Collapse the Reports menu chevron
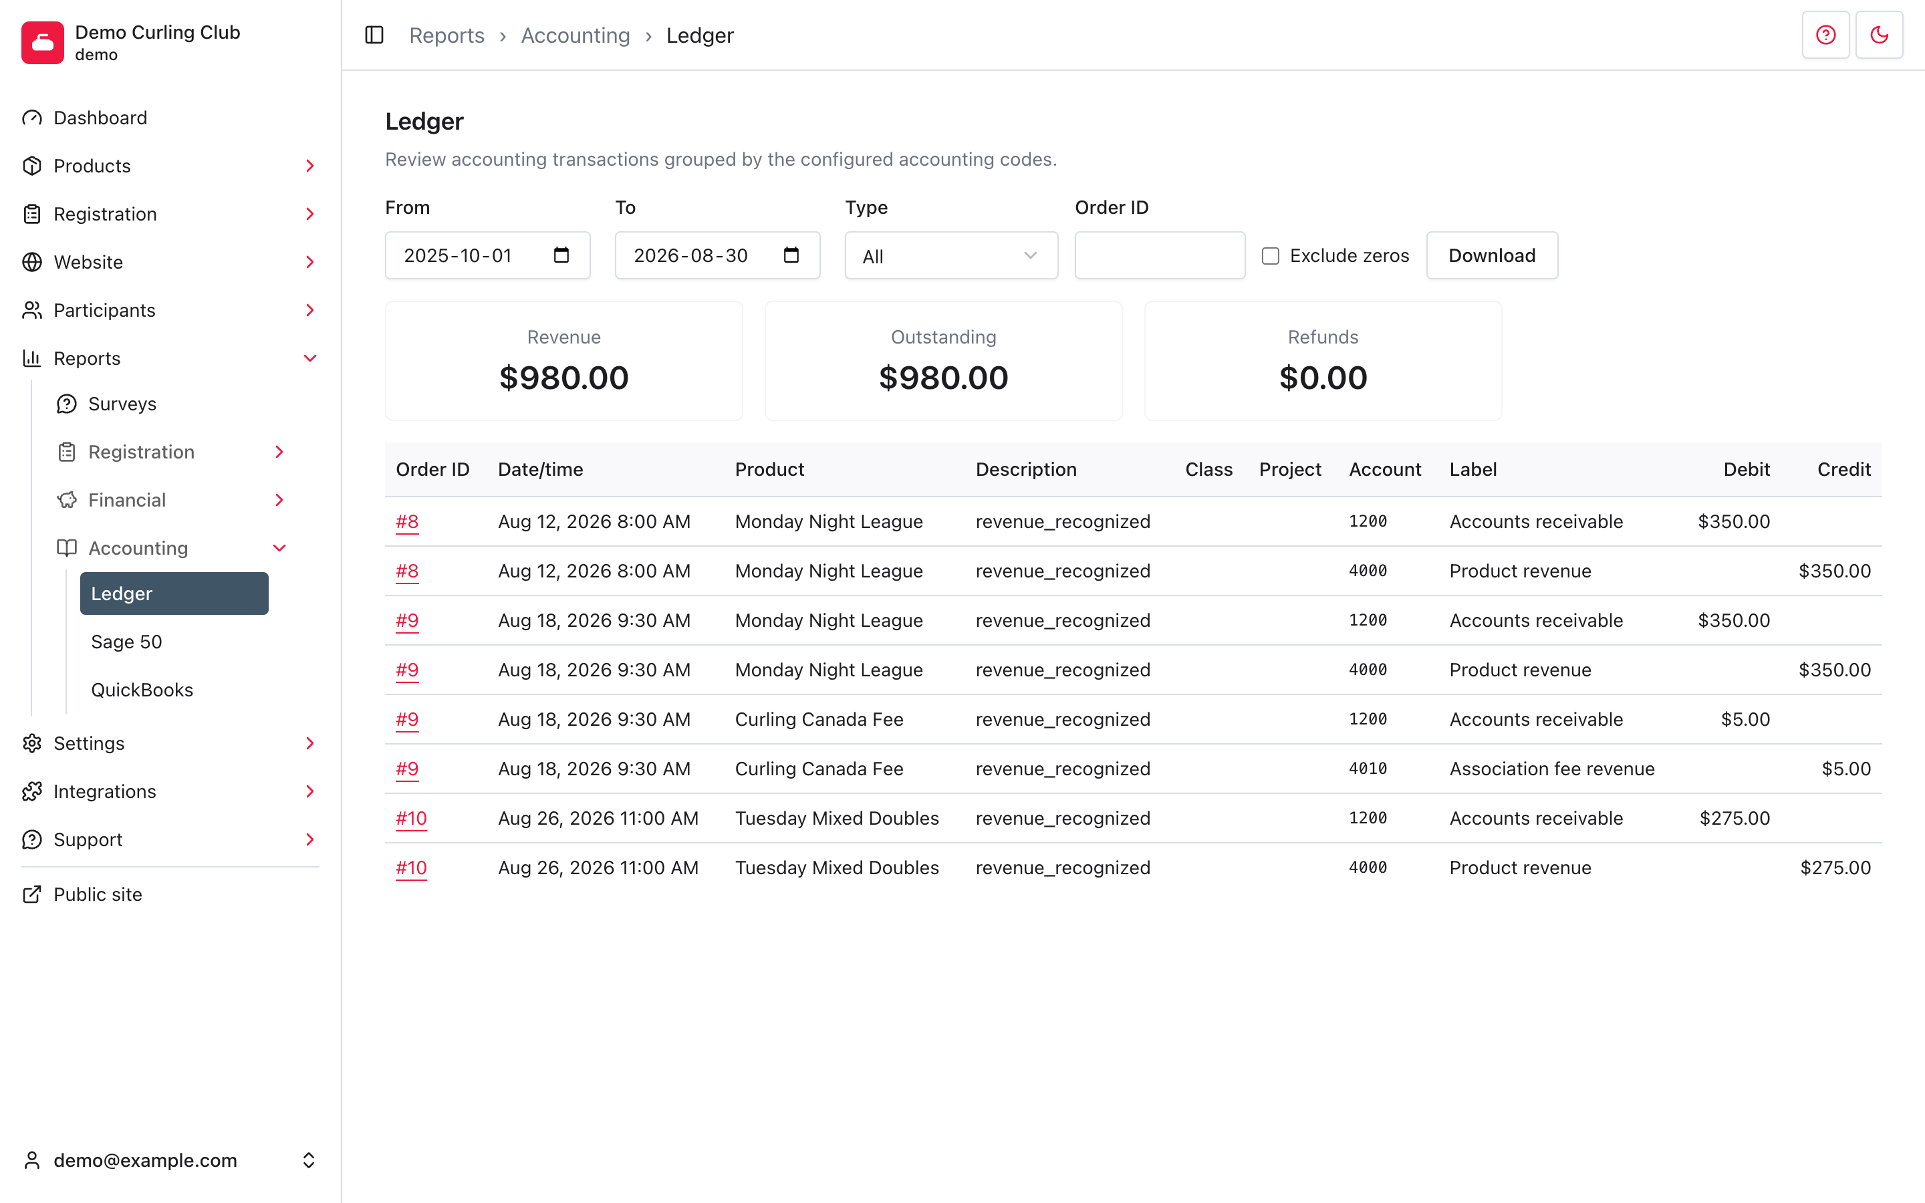The image size is (1925, 1203). tap(310, 358)
